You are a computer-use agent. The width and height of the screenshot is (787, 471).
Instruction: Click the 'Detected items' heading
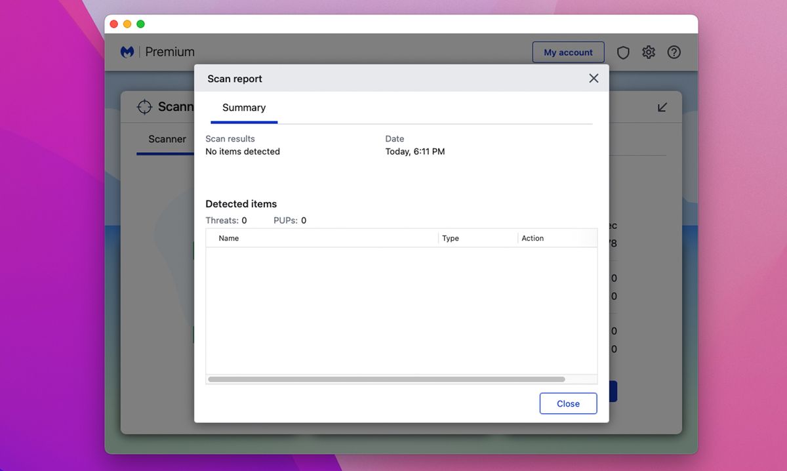pyautogui.click(x=241, y=204)
